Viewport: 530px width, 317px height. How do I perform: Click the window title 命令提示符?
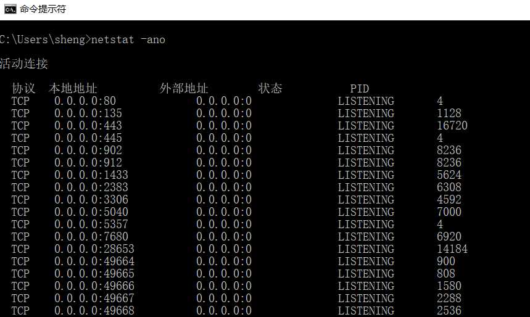pos(43,9)
